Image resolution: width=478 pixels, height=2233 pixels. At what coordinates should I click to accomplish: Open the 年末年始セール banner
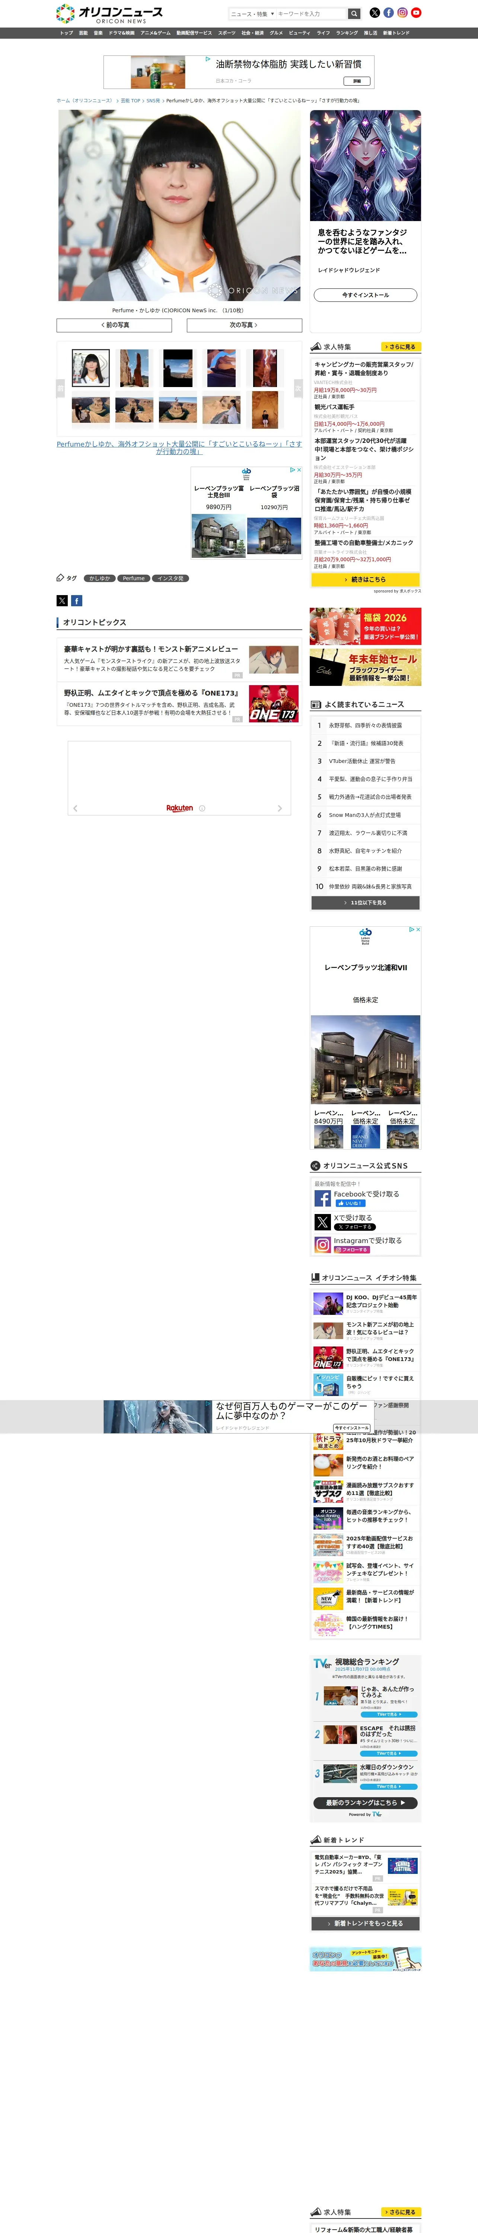[365, 667]
